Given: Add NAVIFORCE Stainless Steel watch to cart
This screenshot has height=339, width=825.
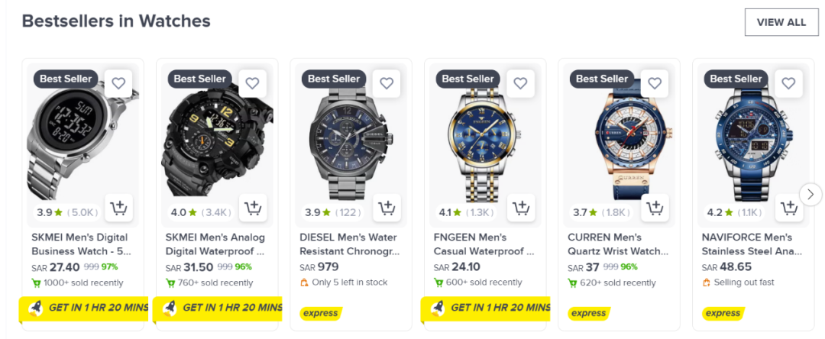Looking at the screenshot, I should (x=788, y=208).
